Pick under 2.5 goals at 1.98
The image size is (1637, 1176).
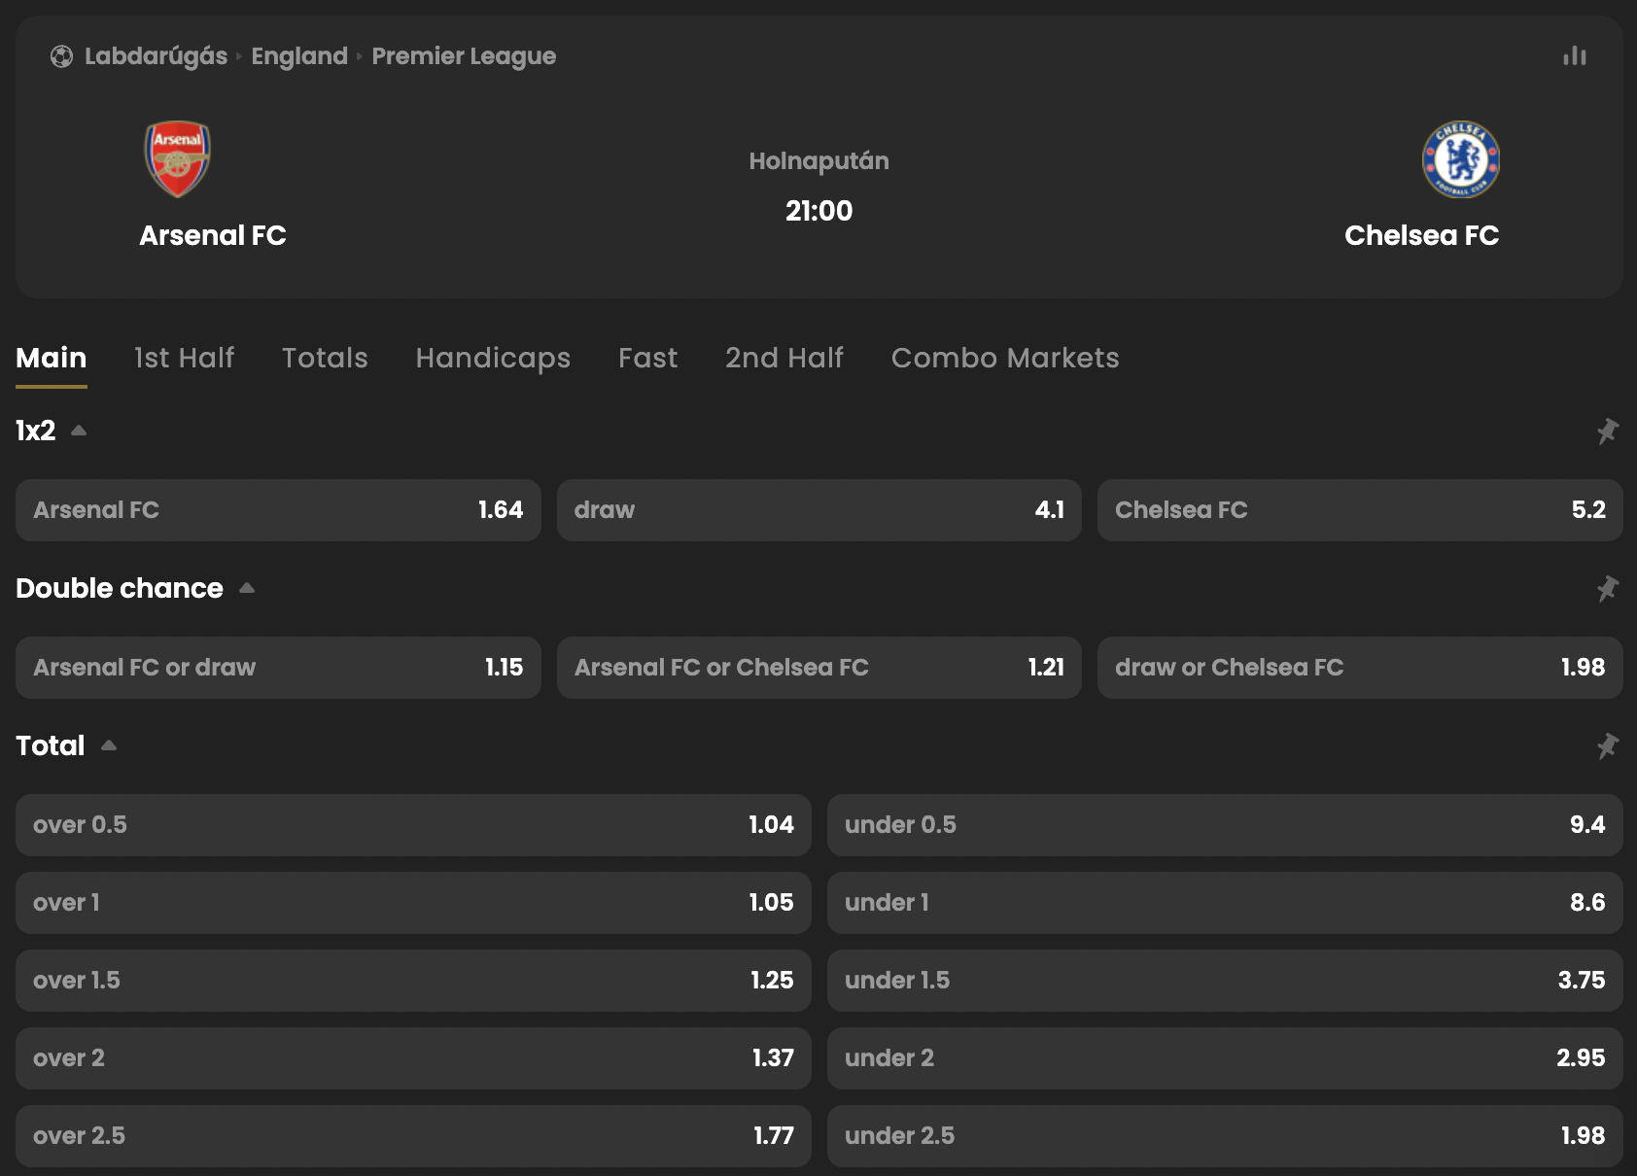1225,1136
